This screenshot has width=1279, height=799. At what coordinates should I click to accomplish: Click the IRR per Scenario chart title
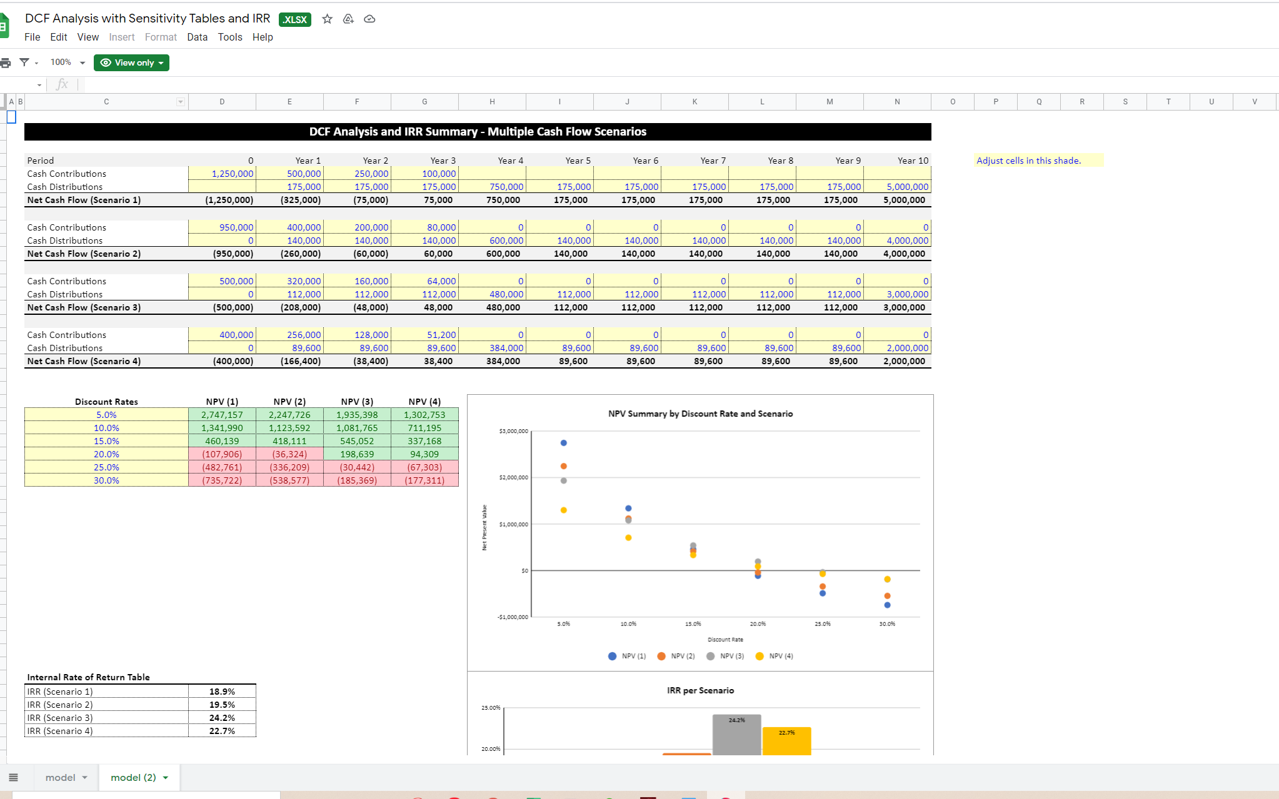[x=700, y=690]
